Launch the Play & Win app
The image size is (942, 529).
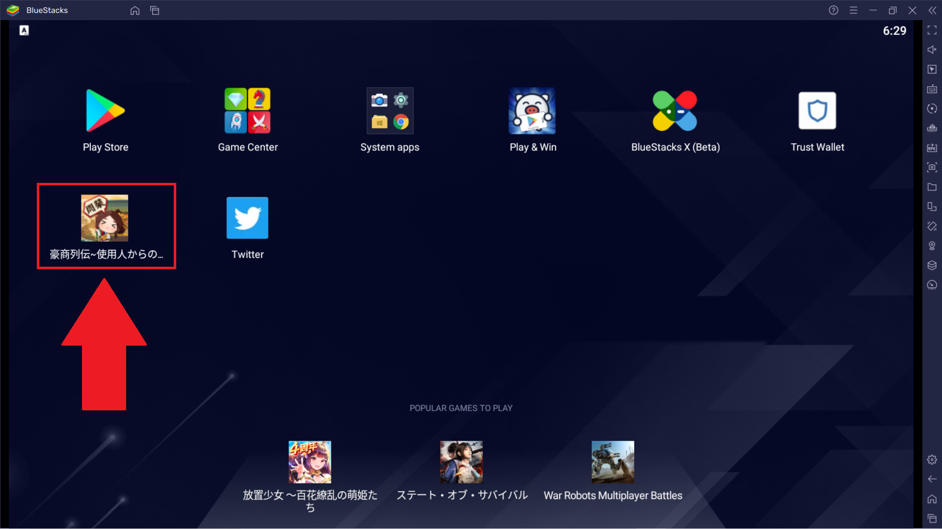532,111
